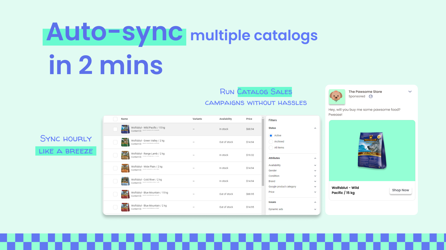Collapse the Attributes filter section
The image size is (446, 250).
pyautogui.click(x=315, y=158)
